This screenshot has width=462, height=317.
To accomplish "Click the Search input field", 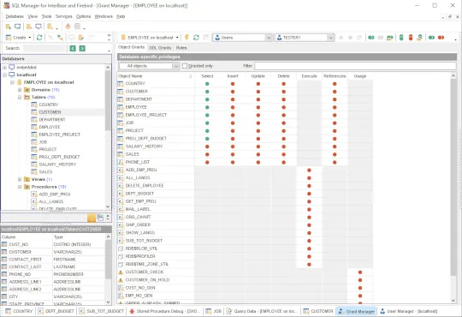I will pyautogui.click(x=44, y=48).
